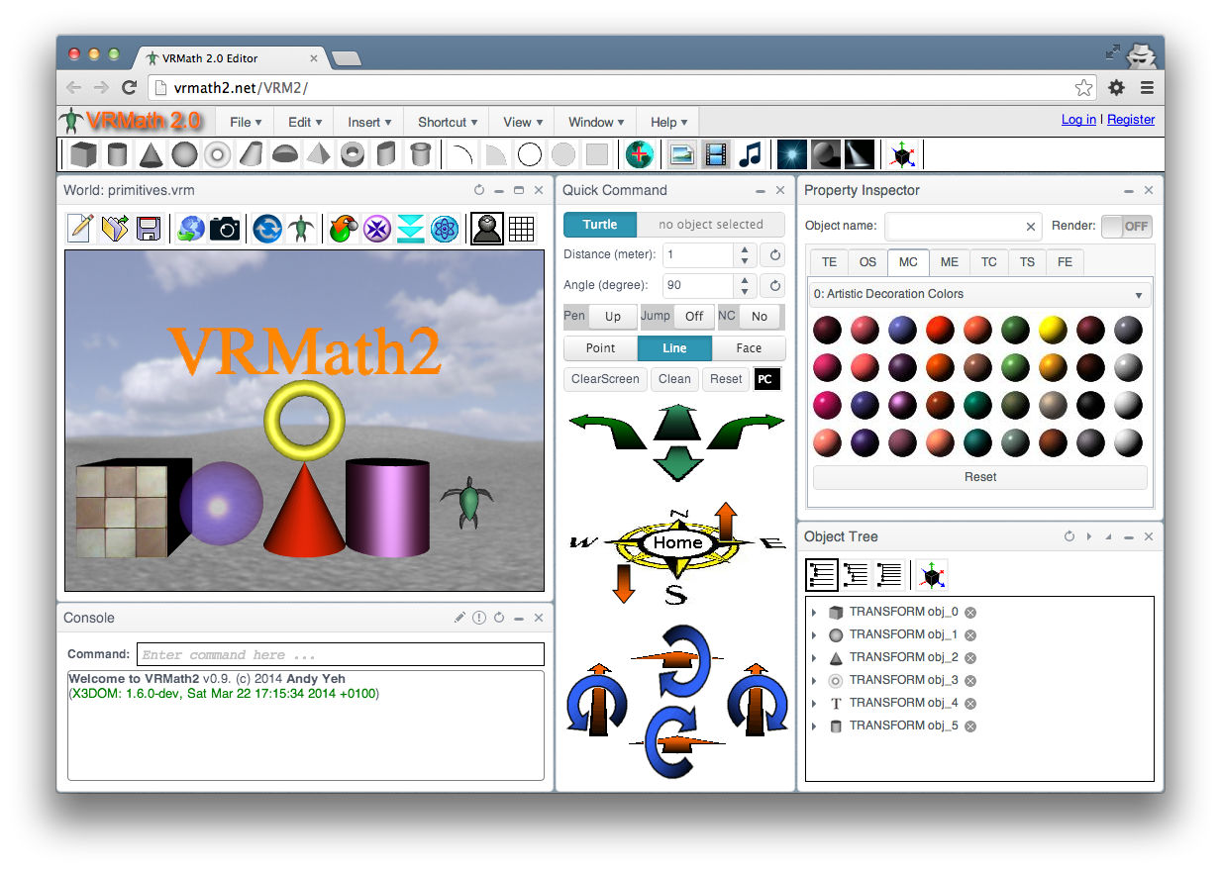Click the movie film strip icon
Image resolution: width=1221 pixels, height=871 pixels.
point(716,154)
